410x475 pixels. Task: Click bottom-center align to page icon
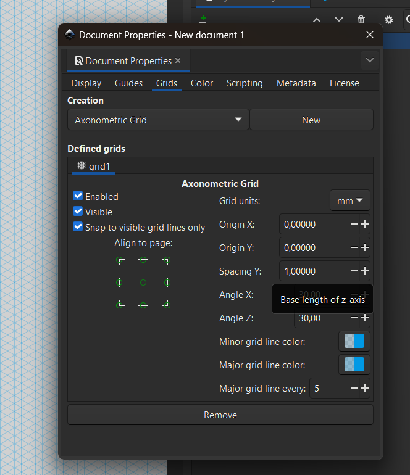[143, 305]
